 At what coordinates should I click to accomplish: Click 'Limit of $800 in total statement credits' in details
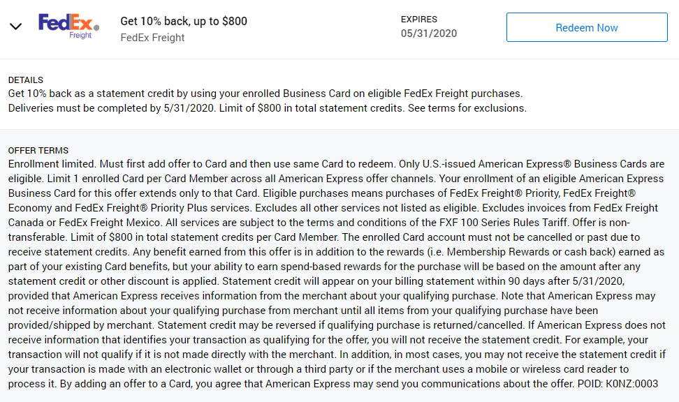click(310, 108)
